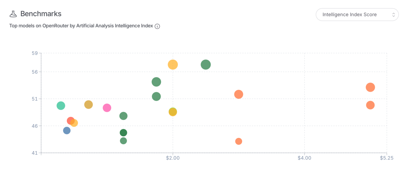Select the highest-scoring large green point
Screen dimensions: 408x170
(x=206, y=65)
